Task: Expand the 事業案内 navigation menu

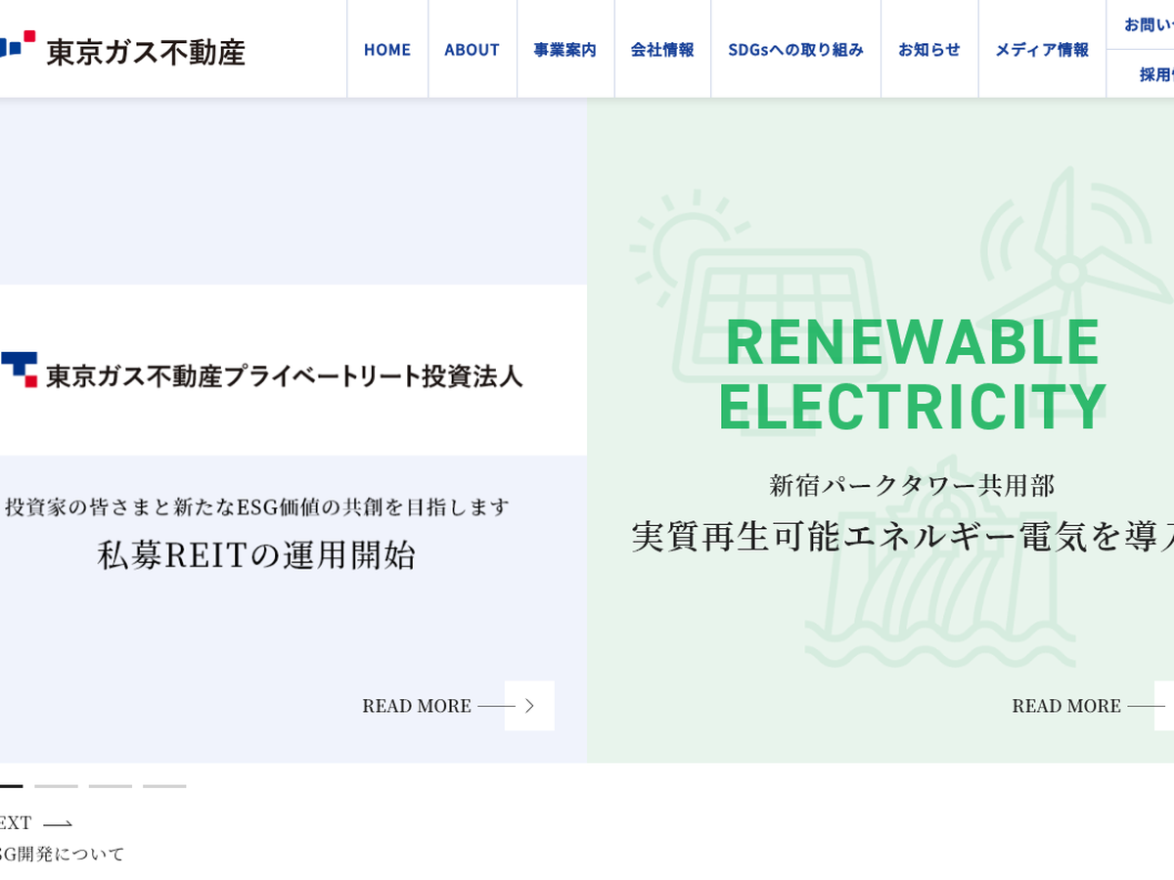Action: coord(564,50)
